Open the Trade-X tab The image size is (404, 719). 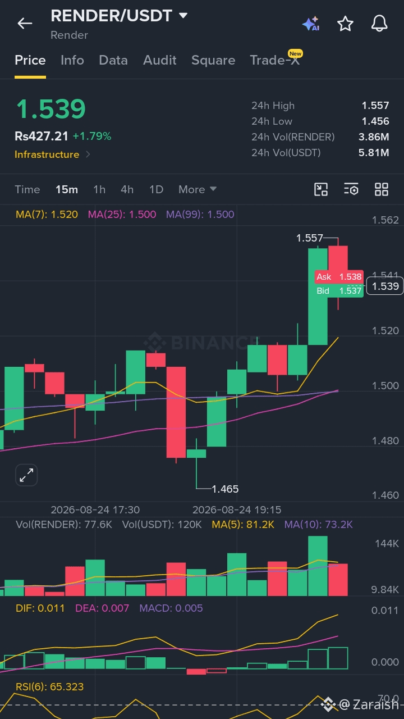(275, 60)
